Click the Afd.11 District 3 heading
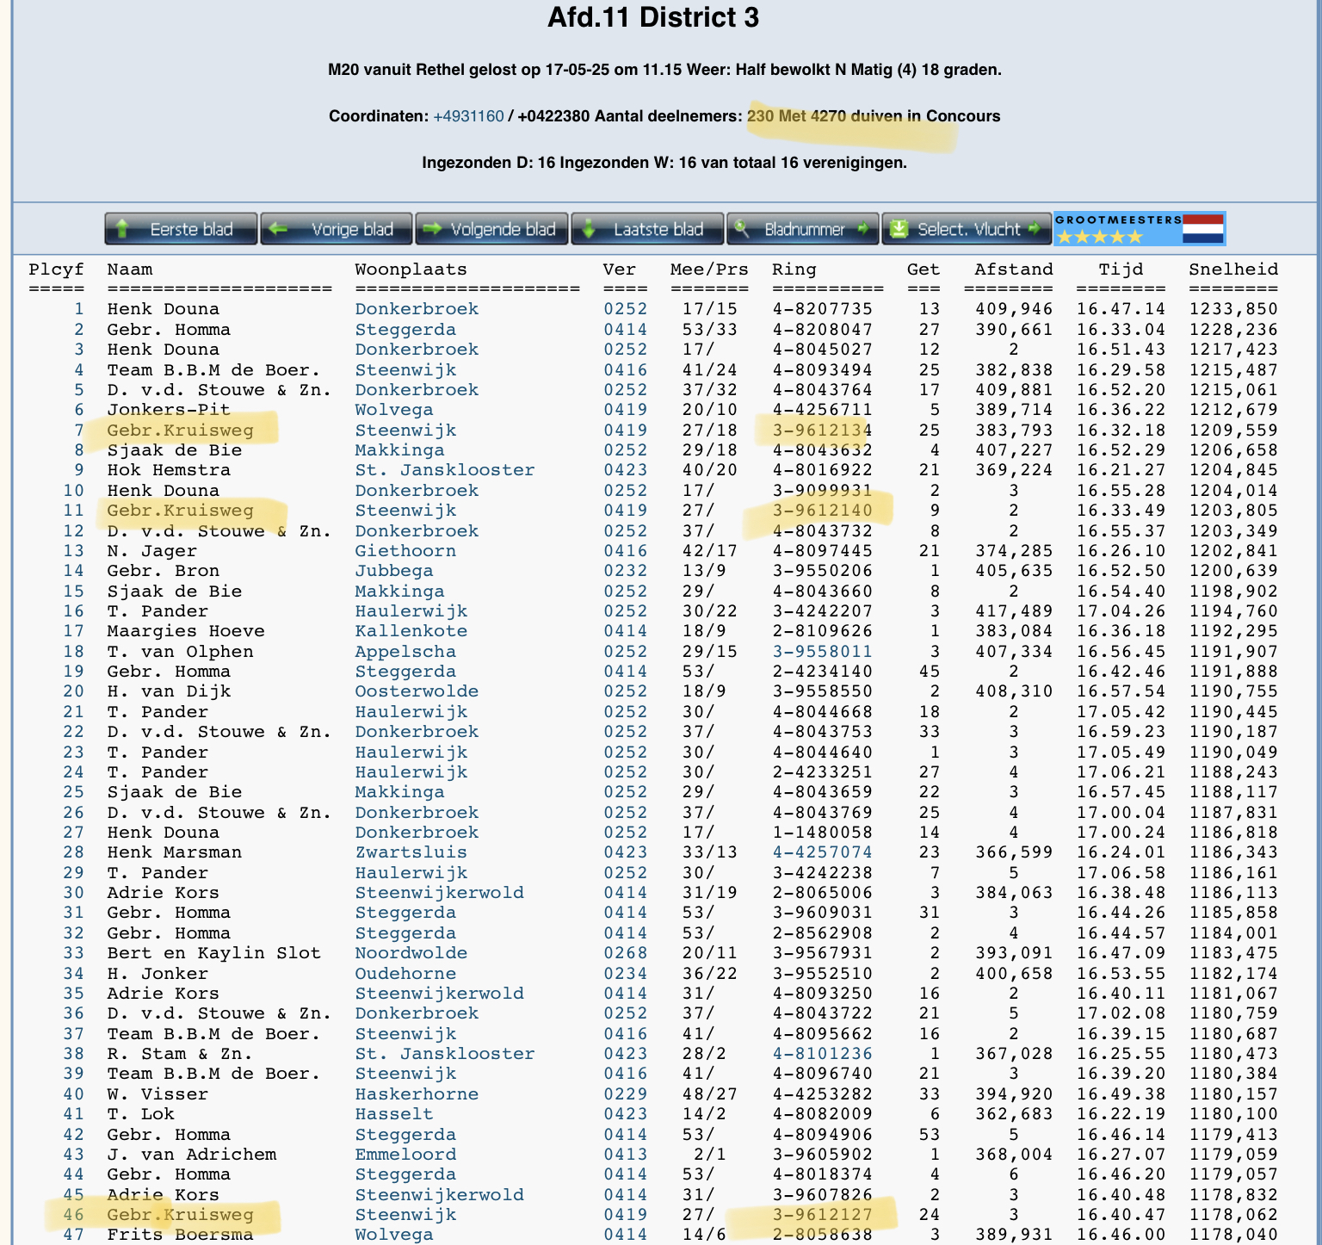The image size is (1322, 1245). [653, 17]
